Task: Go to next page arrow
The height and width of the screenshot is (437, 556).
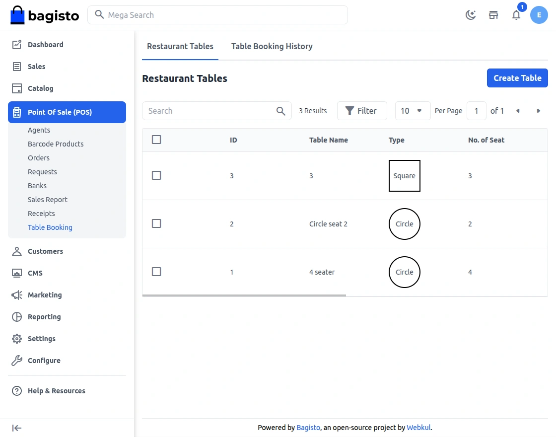Action: point(538,111)
